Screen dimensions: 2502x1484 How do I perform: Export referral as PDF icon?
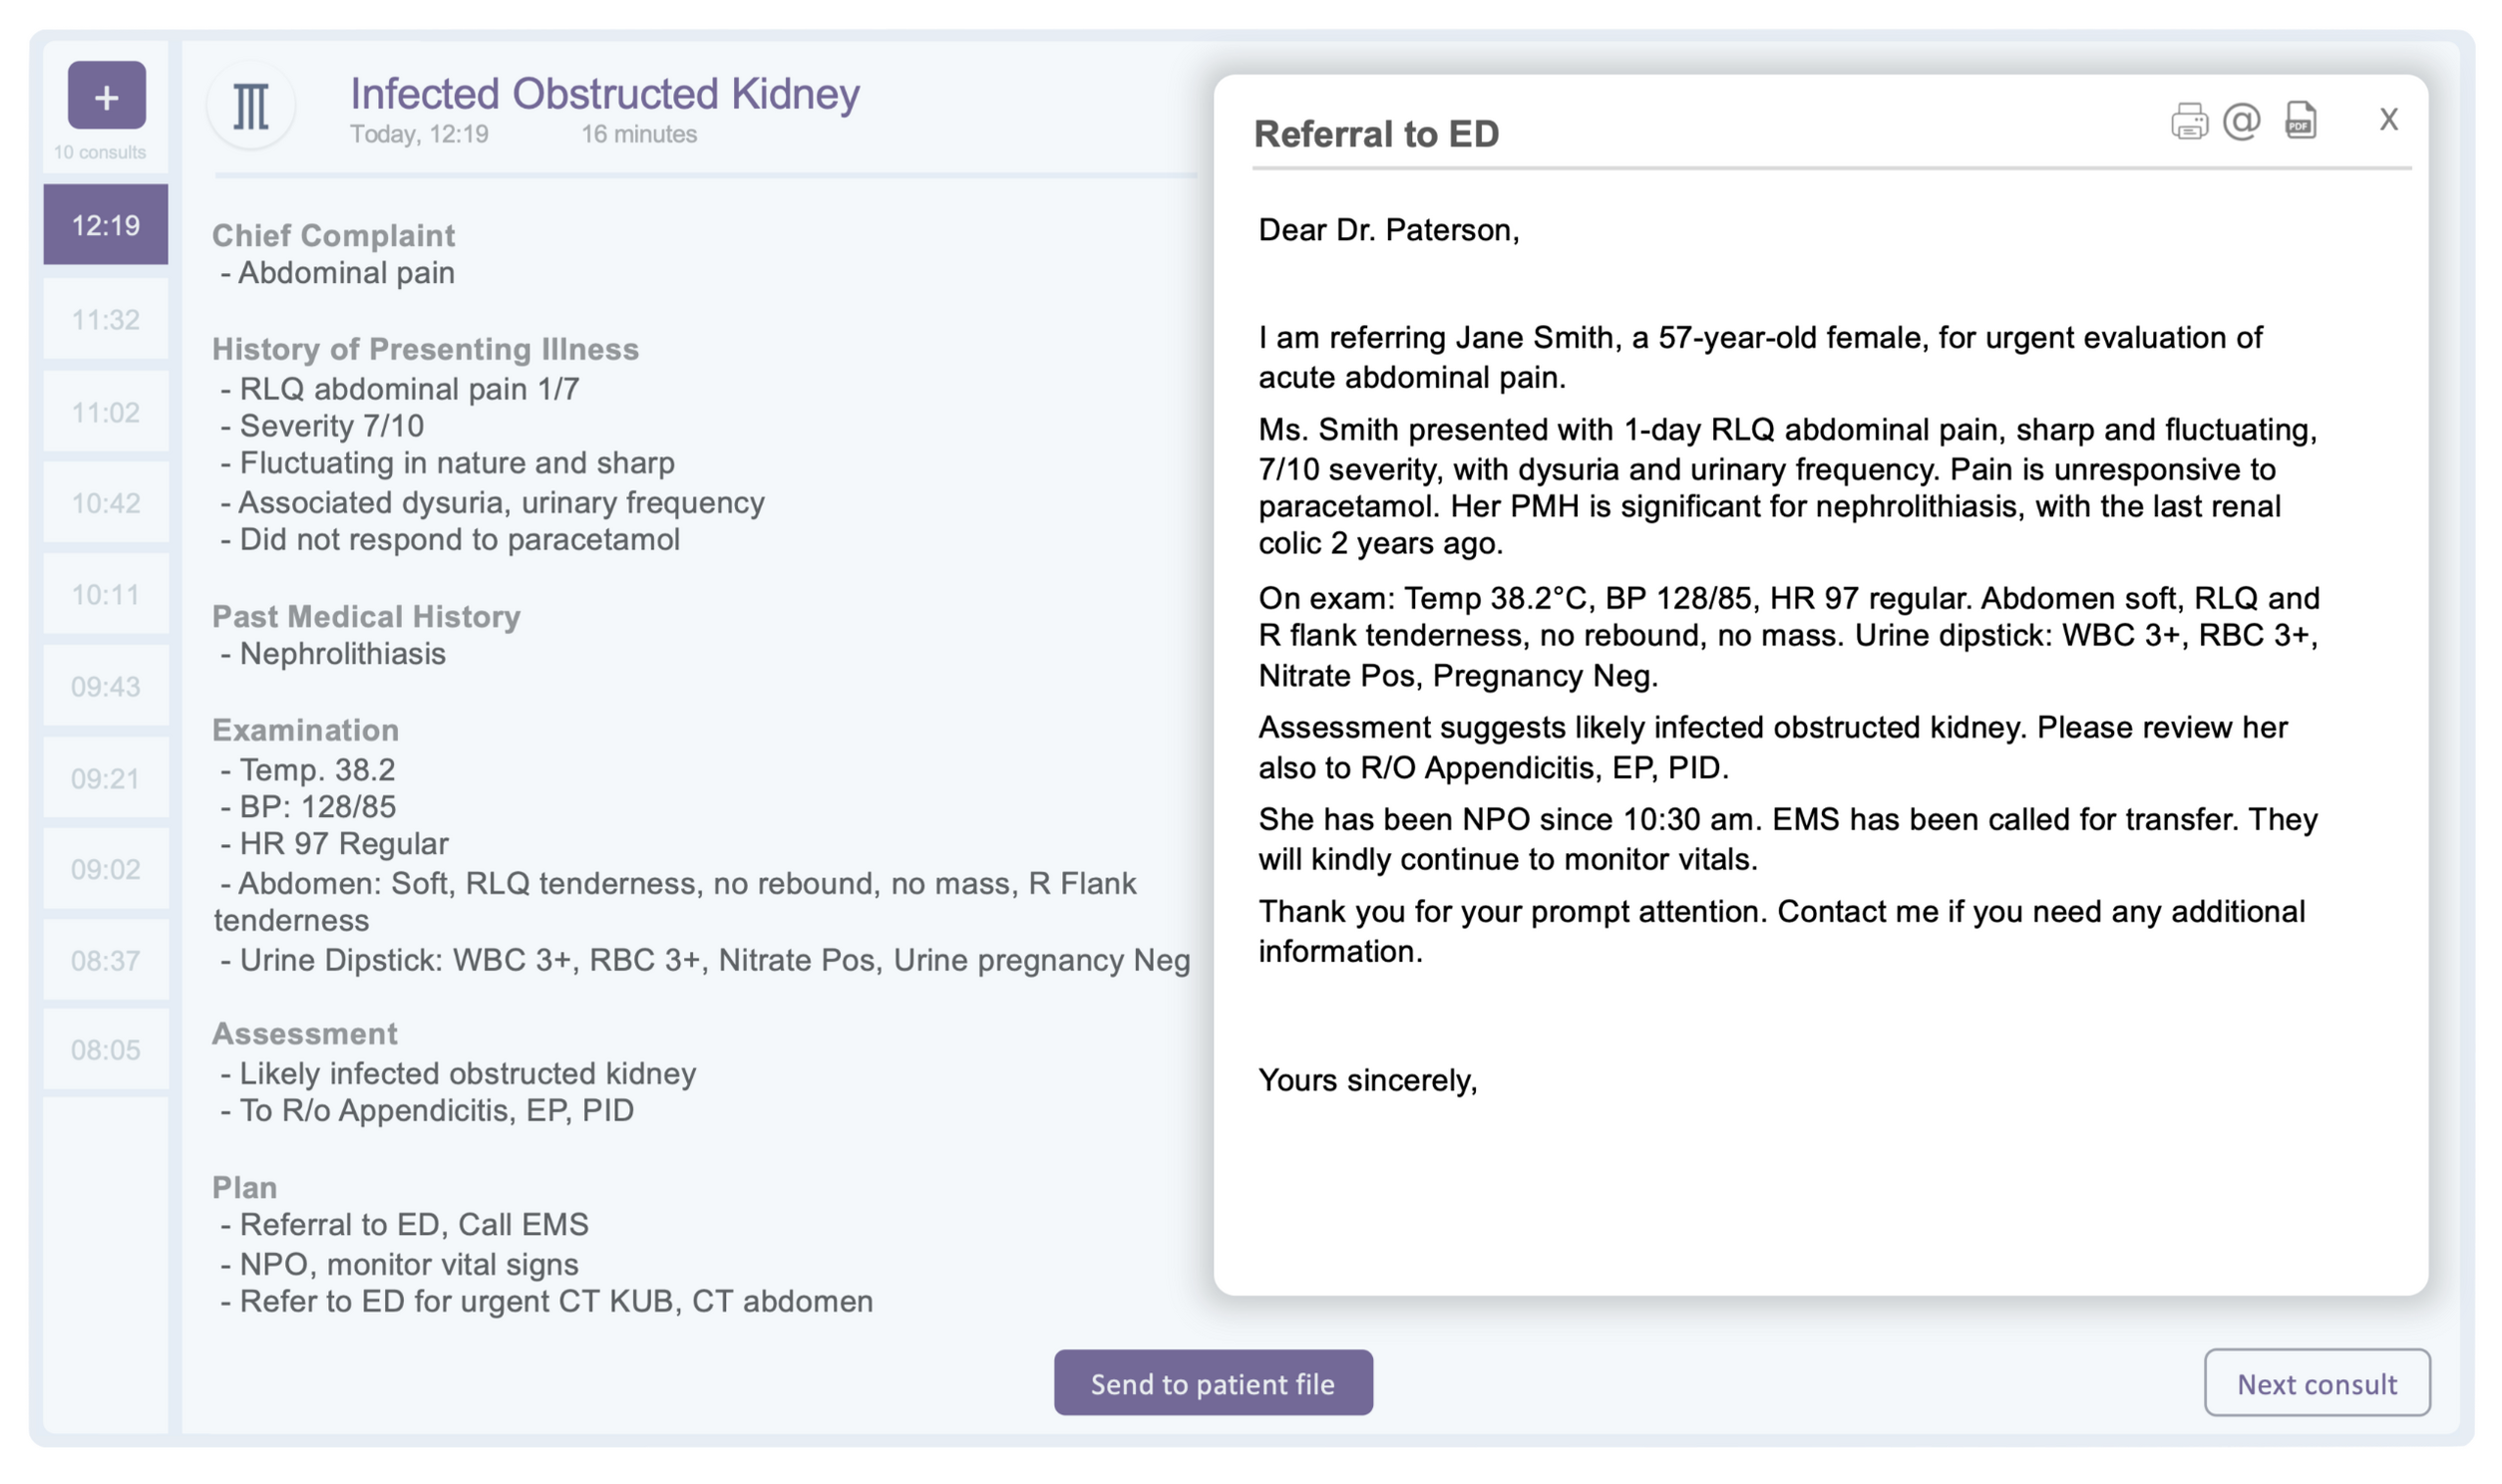(2300, 121)
